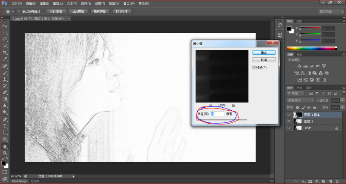Select the Crop tool
The image size is (346, 184).
pyautogui.click(x=5, y=52)
